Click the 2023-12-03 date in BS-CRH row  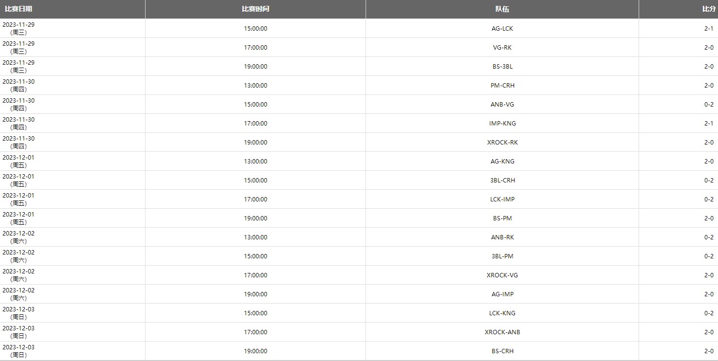click(18, 347)
